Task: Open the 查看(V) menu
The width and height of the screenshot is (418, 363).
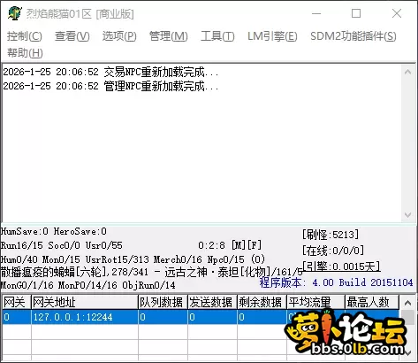Action: point(72,36)
